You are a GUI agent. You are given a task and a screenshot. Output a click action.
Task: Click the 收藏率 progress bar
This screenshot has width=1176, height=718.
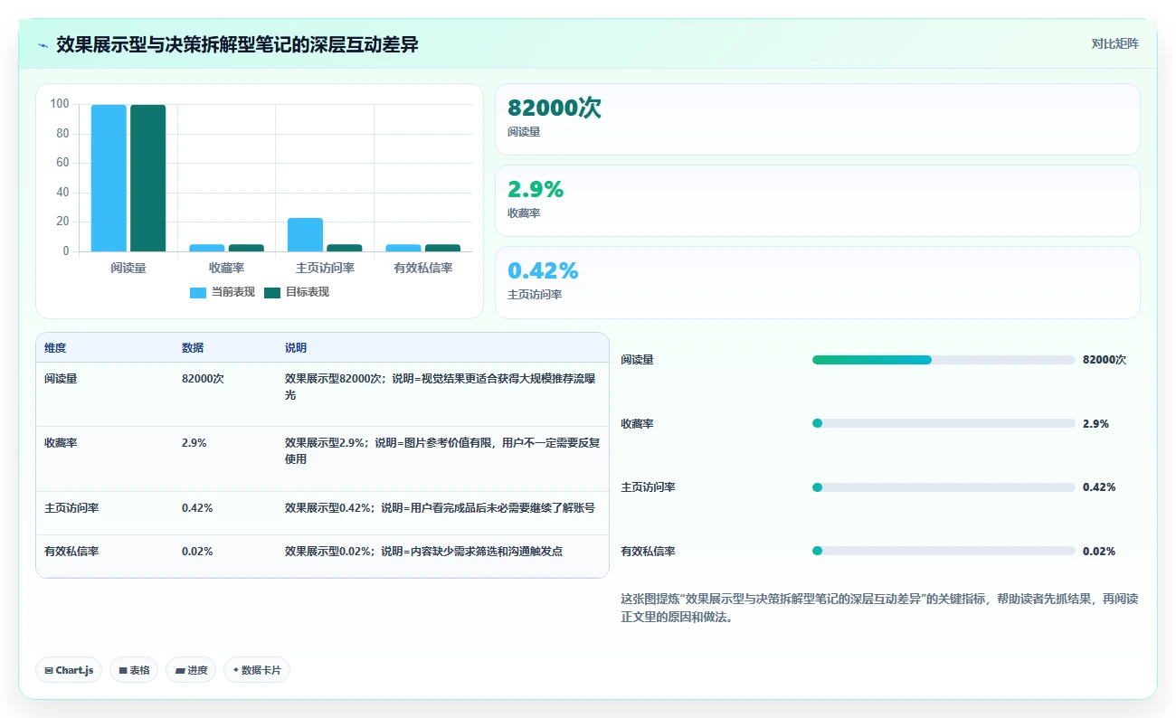tap(944, 423)
